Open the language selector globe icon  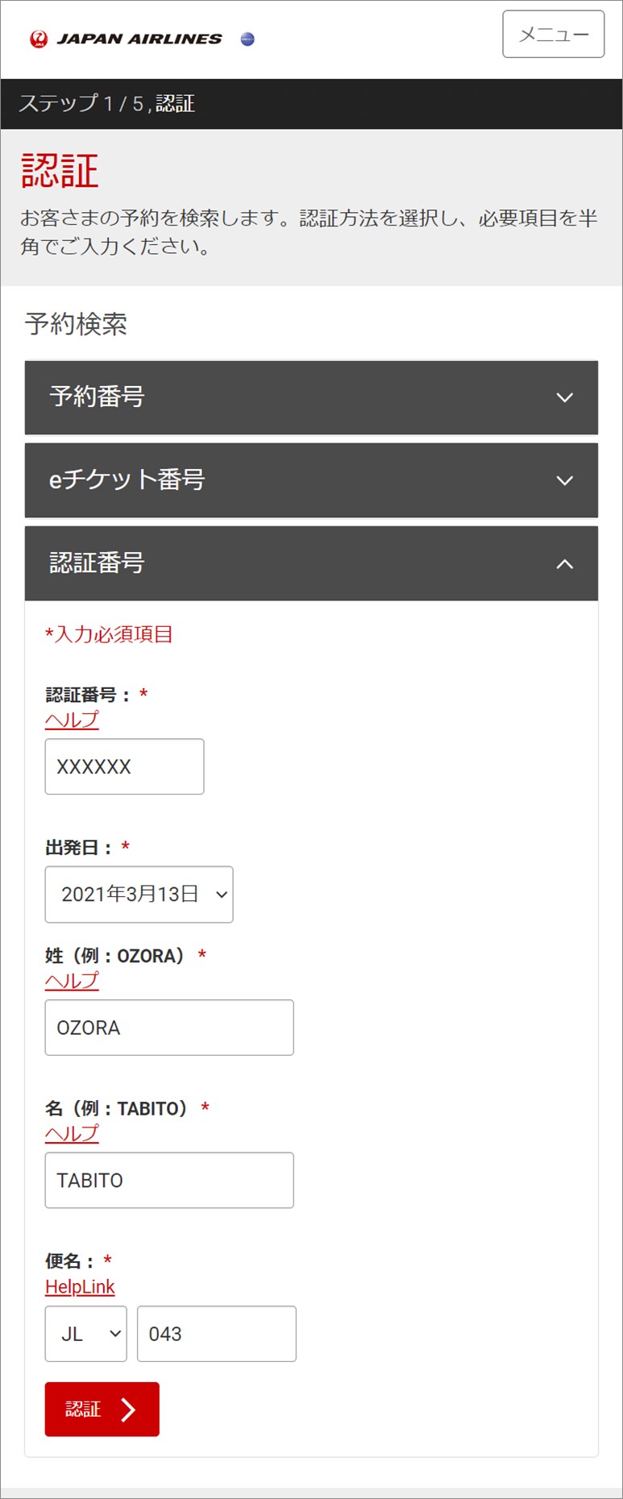247,38
